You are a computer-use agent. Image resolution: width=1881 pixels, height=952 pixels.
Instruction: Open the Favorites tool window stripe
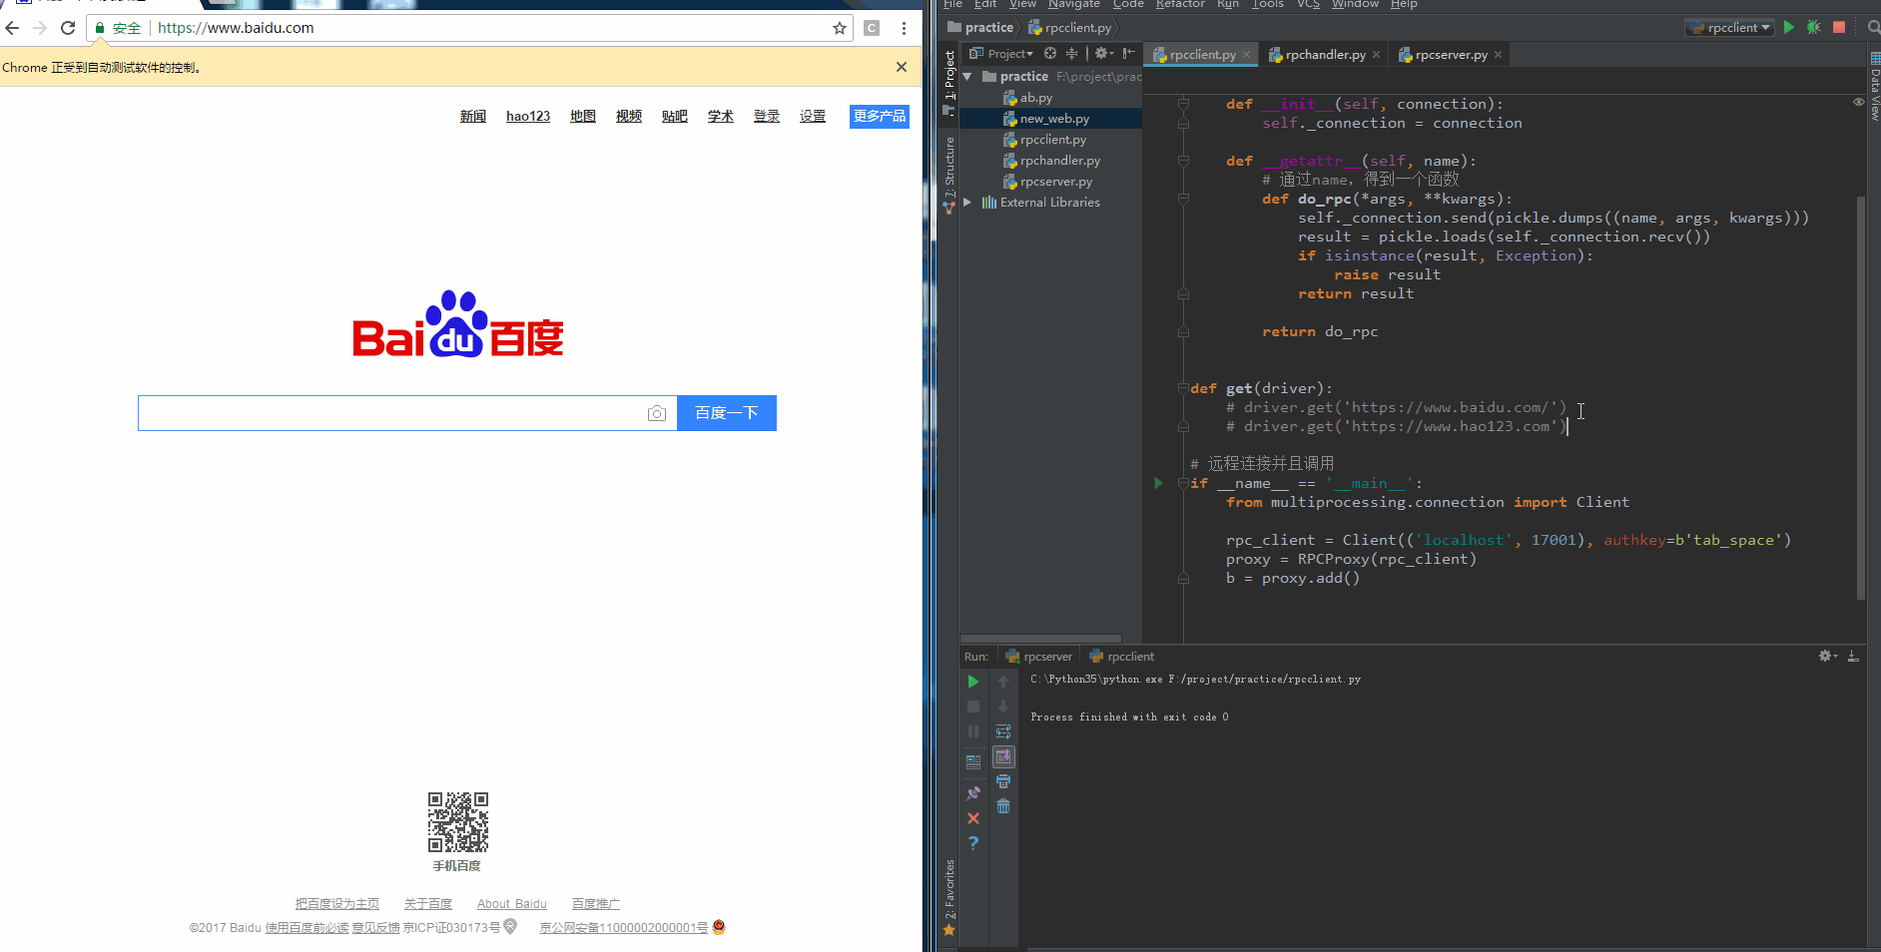(x=948, y=898)
